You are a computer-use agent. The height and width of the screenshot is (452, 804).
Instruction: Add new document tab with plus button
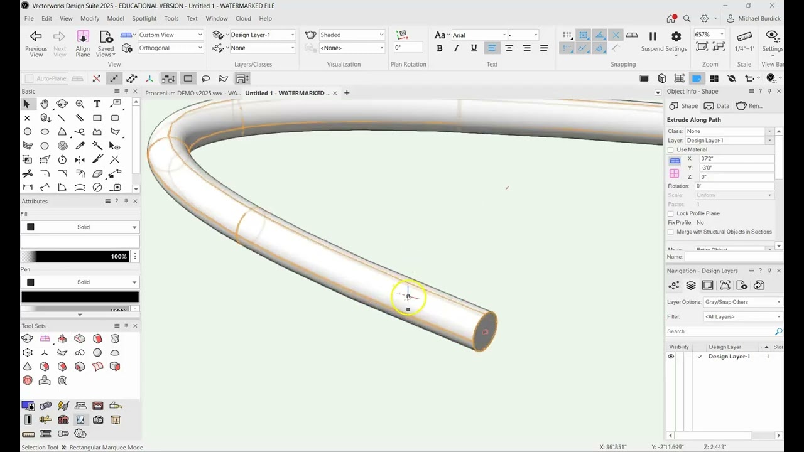pos(346,93)
